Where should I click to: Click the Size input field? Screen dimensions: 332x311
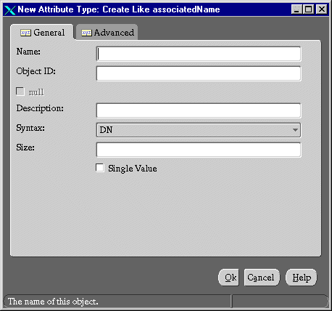click(199, 150)
